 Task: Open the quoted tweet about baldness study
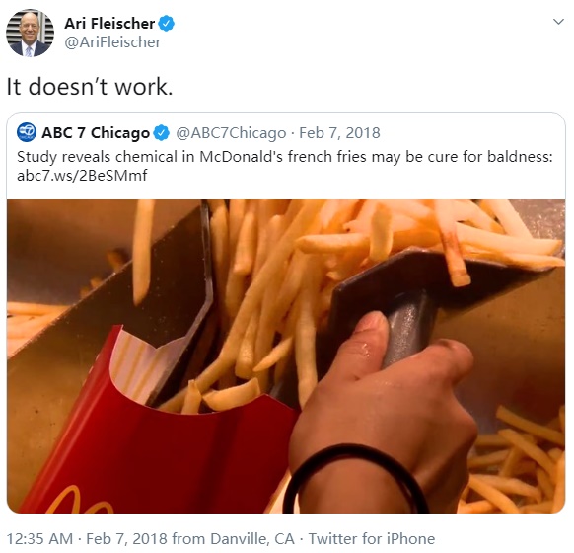(x=286, y=313)
